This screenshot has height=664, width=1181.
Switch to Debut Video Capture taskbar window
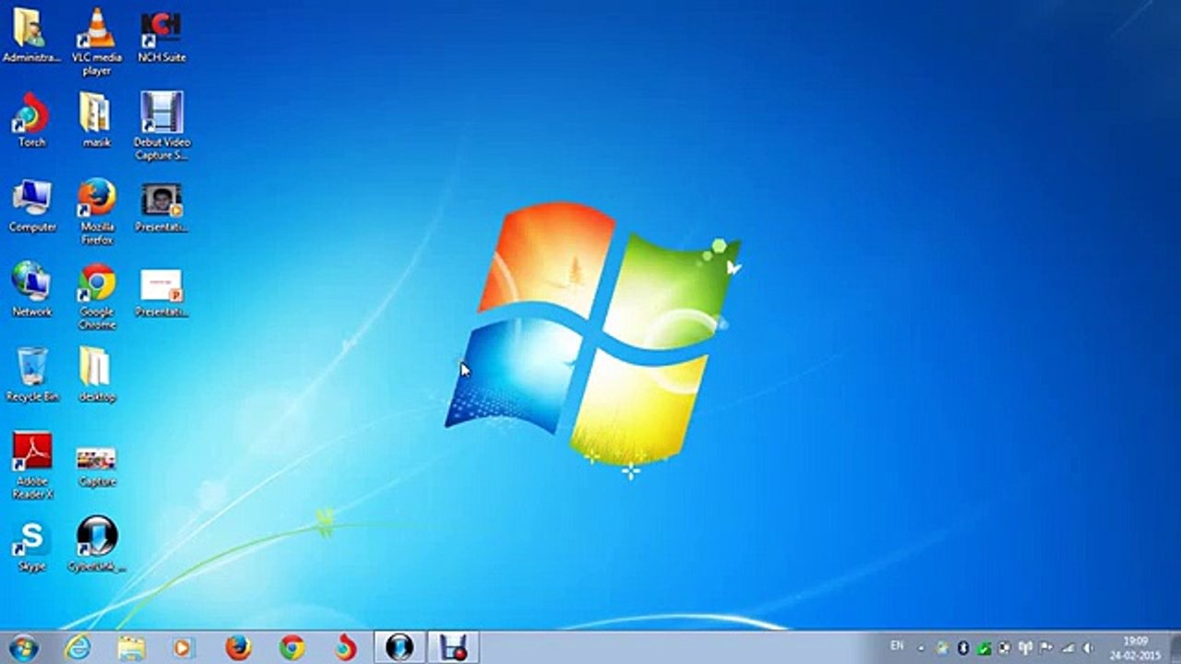pos(453,647)
